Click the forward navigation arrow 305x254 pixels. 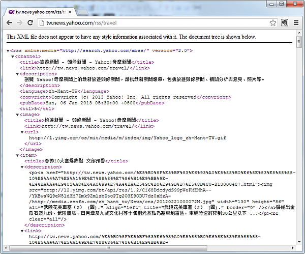pos(19,23)
